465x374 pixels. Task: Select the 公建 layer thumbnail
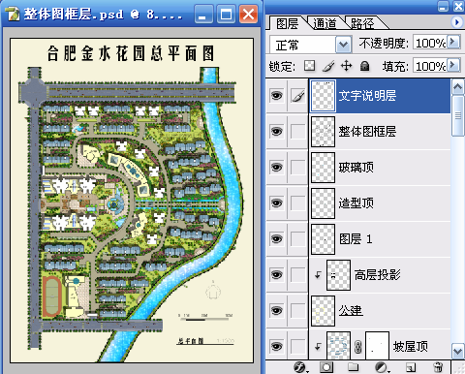click(x=323, y=311)
